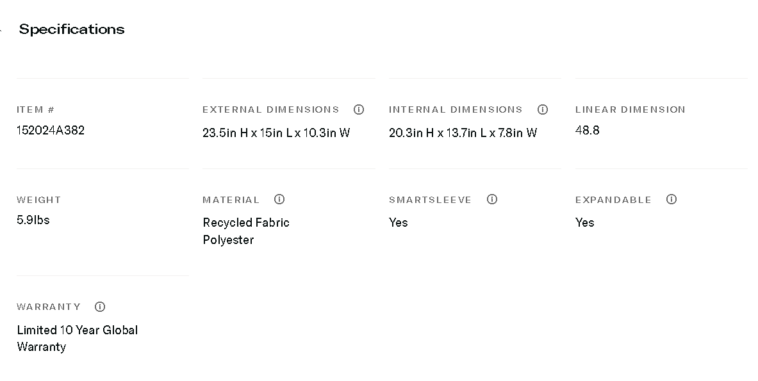Click the Limited 10 Year Global Warranty text
The height and width of the screenshot is (381, 758).
coord(77,338)
